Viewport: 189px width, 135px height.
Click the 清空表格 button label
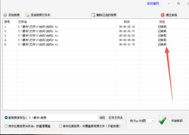(x=171, y=15)
